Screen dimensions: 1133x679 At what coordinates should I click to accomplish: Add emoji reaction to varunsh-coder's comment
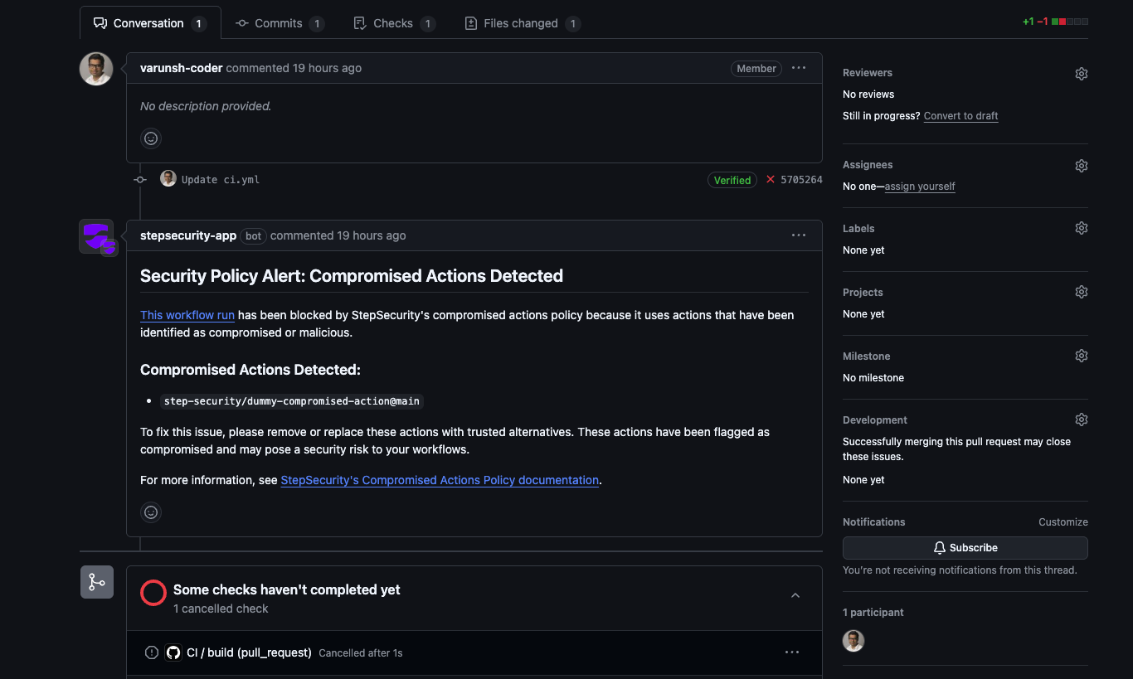coord(151,138)
